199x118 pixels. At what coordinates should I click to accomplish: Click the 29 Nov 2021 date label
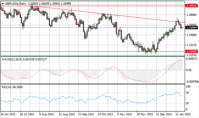(145, 114)
